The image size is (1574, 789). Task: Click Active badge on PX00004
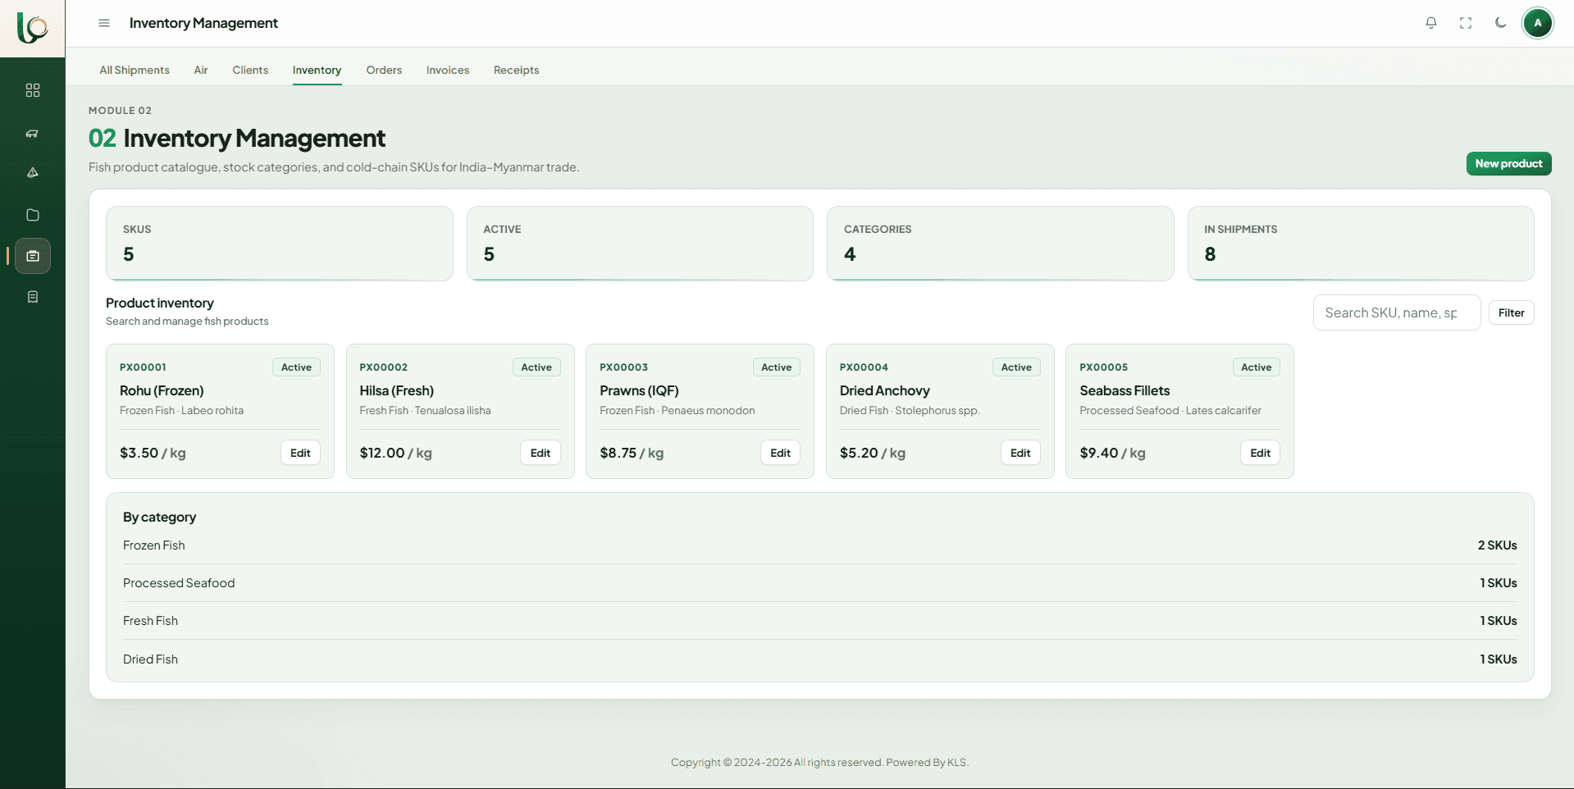[x=1016, y=367]
